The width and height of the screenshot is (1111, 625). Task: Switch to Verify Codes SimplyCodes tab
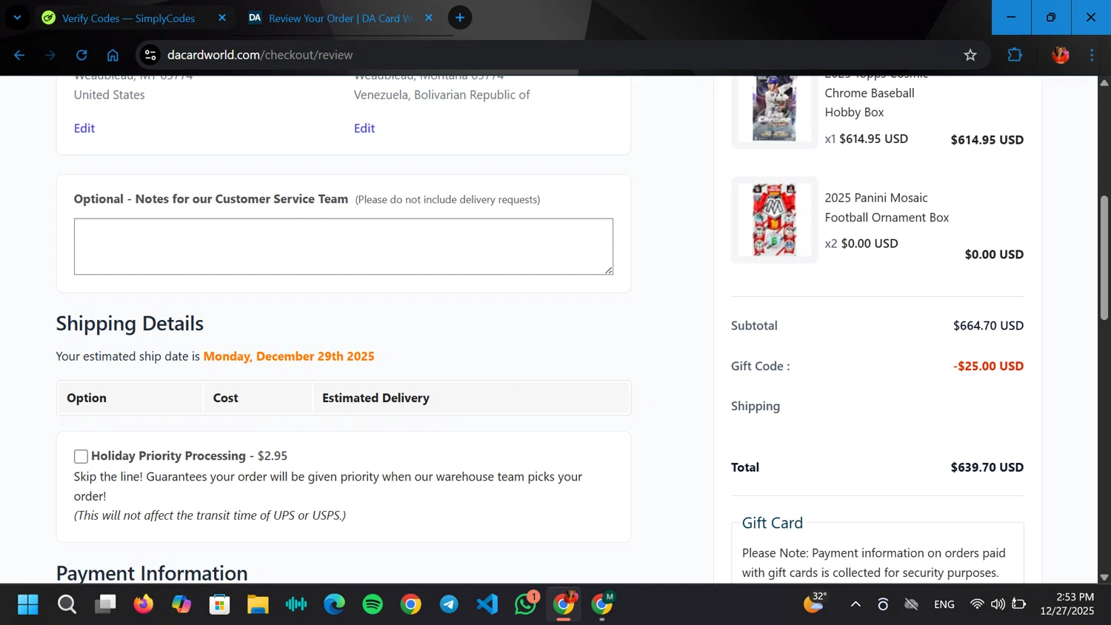tap(128, 18)
